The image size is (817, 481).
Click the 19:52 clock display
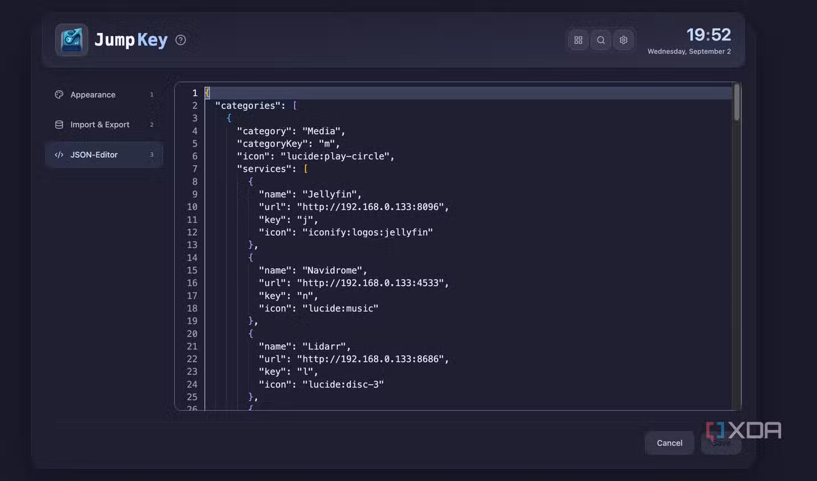click(x=708, y=35)
